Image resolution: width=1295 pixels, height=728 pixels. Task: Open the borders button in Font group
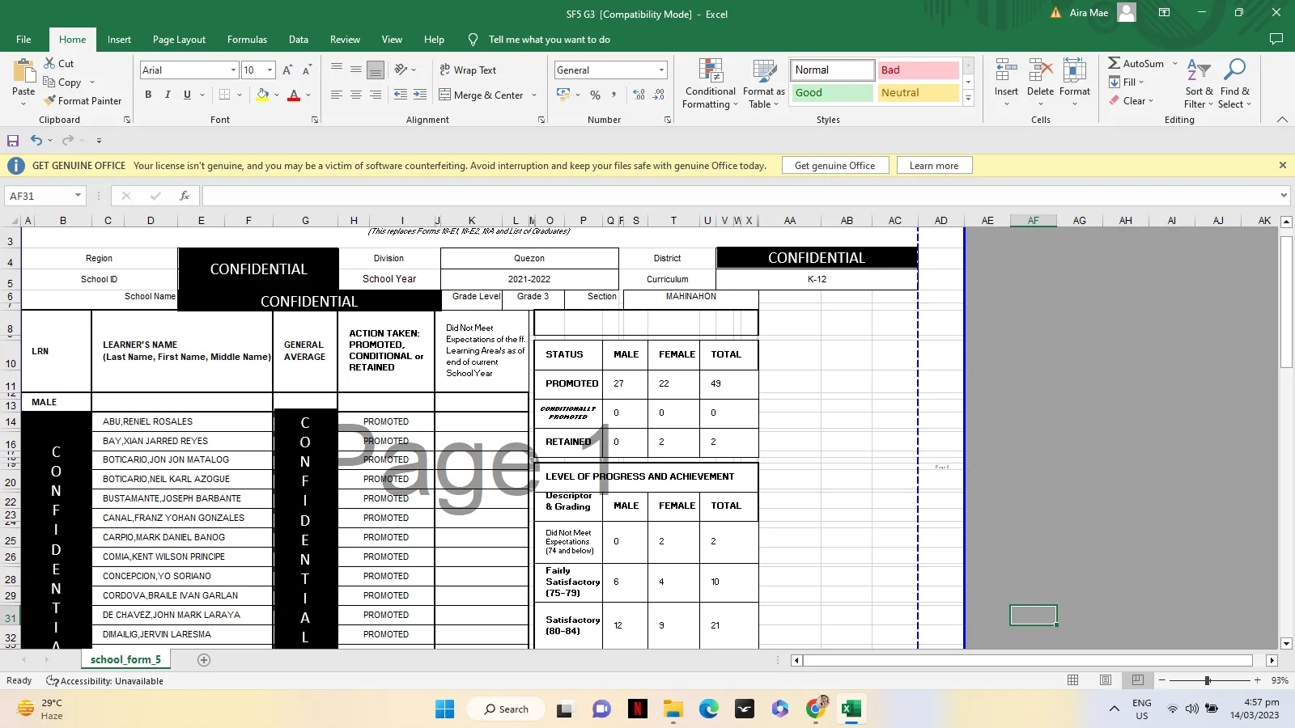225,95
